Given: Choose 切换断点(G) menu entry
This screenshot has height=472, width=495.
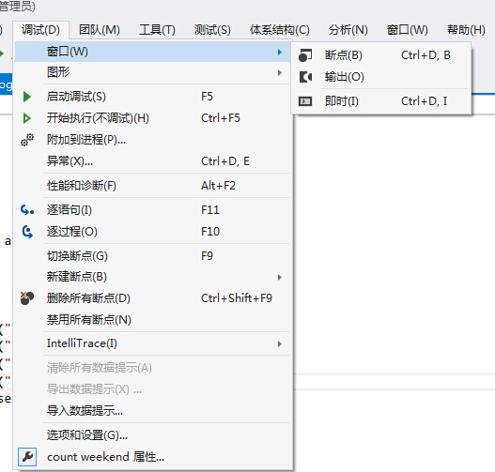Looking at the screenshot, I should tap(152, 256).
